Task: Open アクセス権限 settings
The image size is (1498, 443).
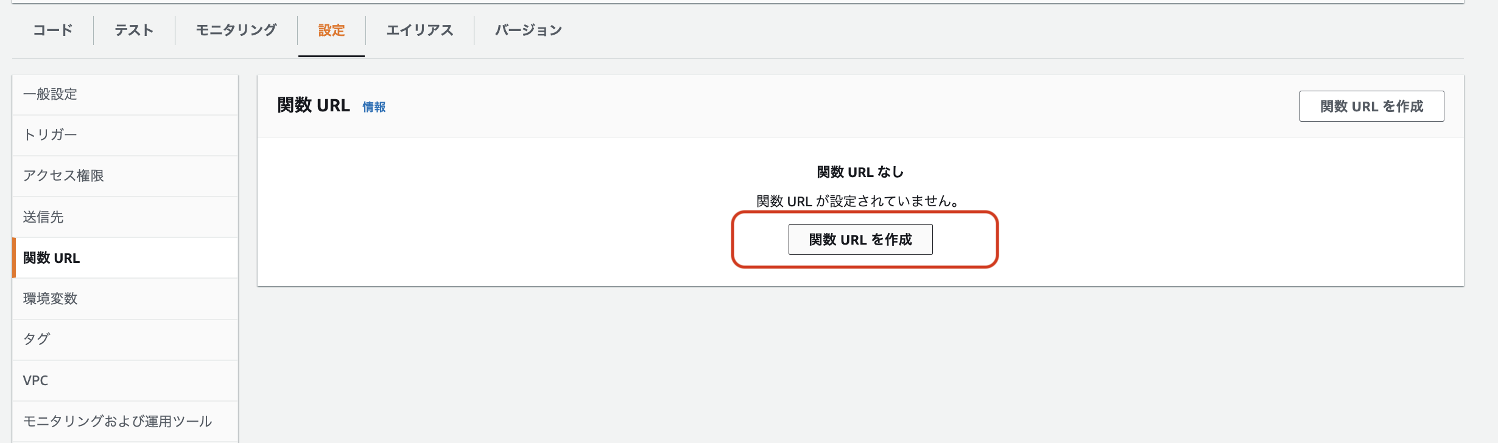Action: tap(63, 176)
